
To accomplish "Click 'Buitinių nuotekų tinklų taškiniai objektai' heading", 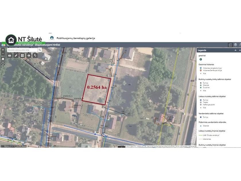I will pos(215,79).
